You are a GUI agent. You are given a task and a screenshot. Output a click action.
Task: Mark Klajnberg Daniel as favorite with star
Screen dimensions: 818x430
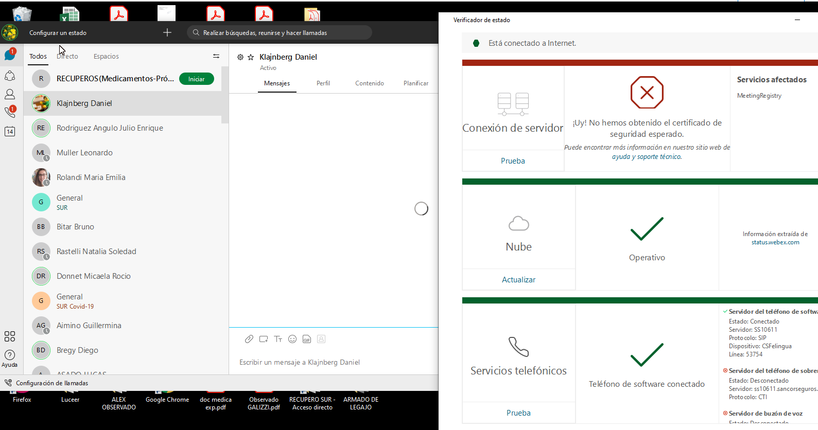click(251, 57)
